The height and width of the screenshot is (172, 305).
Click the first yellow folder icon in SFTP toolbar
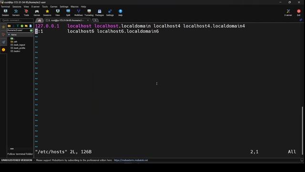pyautogui.click(x=9, y=26)
